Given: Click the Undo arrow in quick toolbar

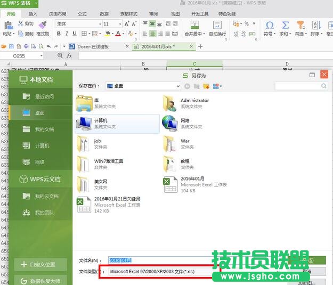Looking at the screenshot, I should (x=48, y=46).
